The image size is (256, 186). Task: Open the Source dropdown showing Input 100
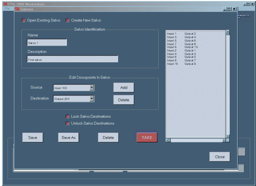point(92,88)
